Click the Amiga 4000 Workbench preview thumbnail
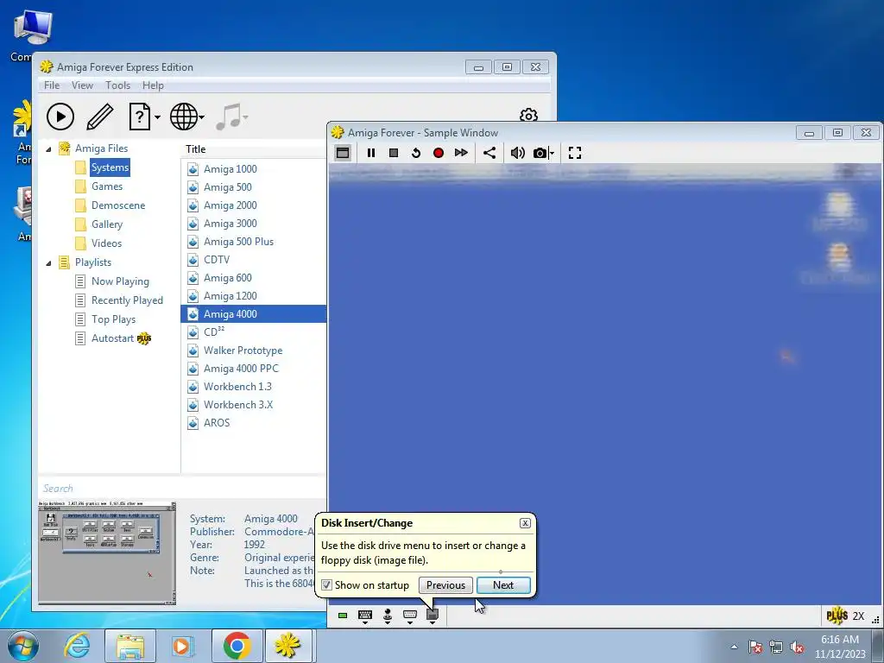884x663 pixels. click(107, 552)
